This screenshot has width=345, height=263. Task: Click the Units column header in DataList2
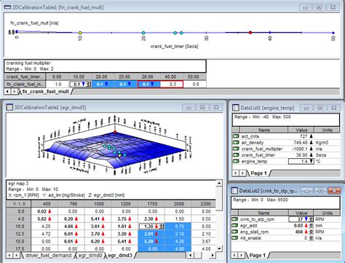click(327, 213)
